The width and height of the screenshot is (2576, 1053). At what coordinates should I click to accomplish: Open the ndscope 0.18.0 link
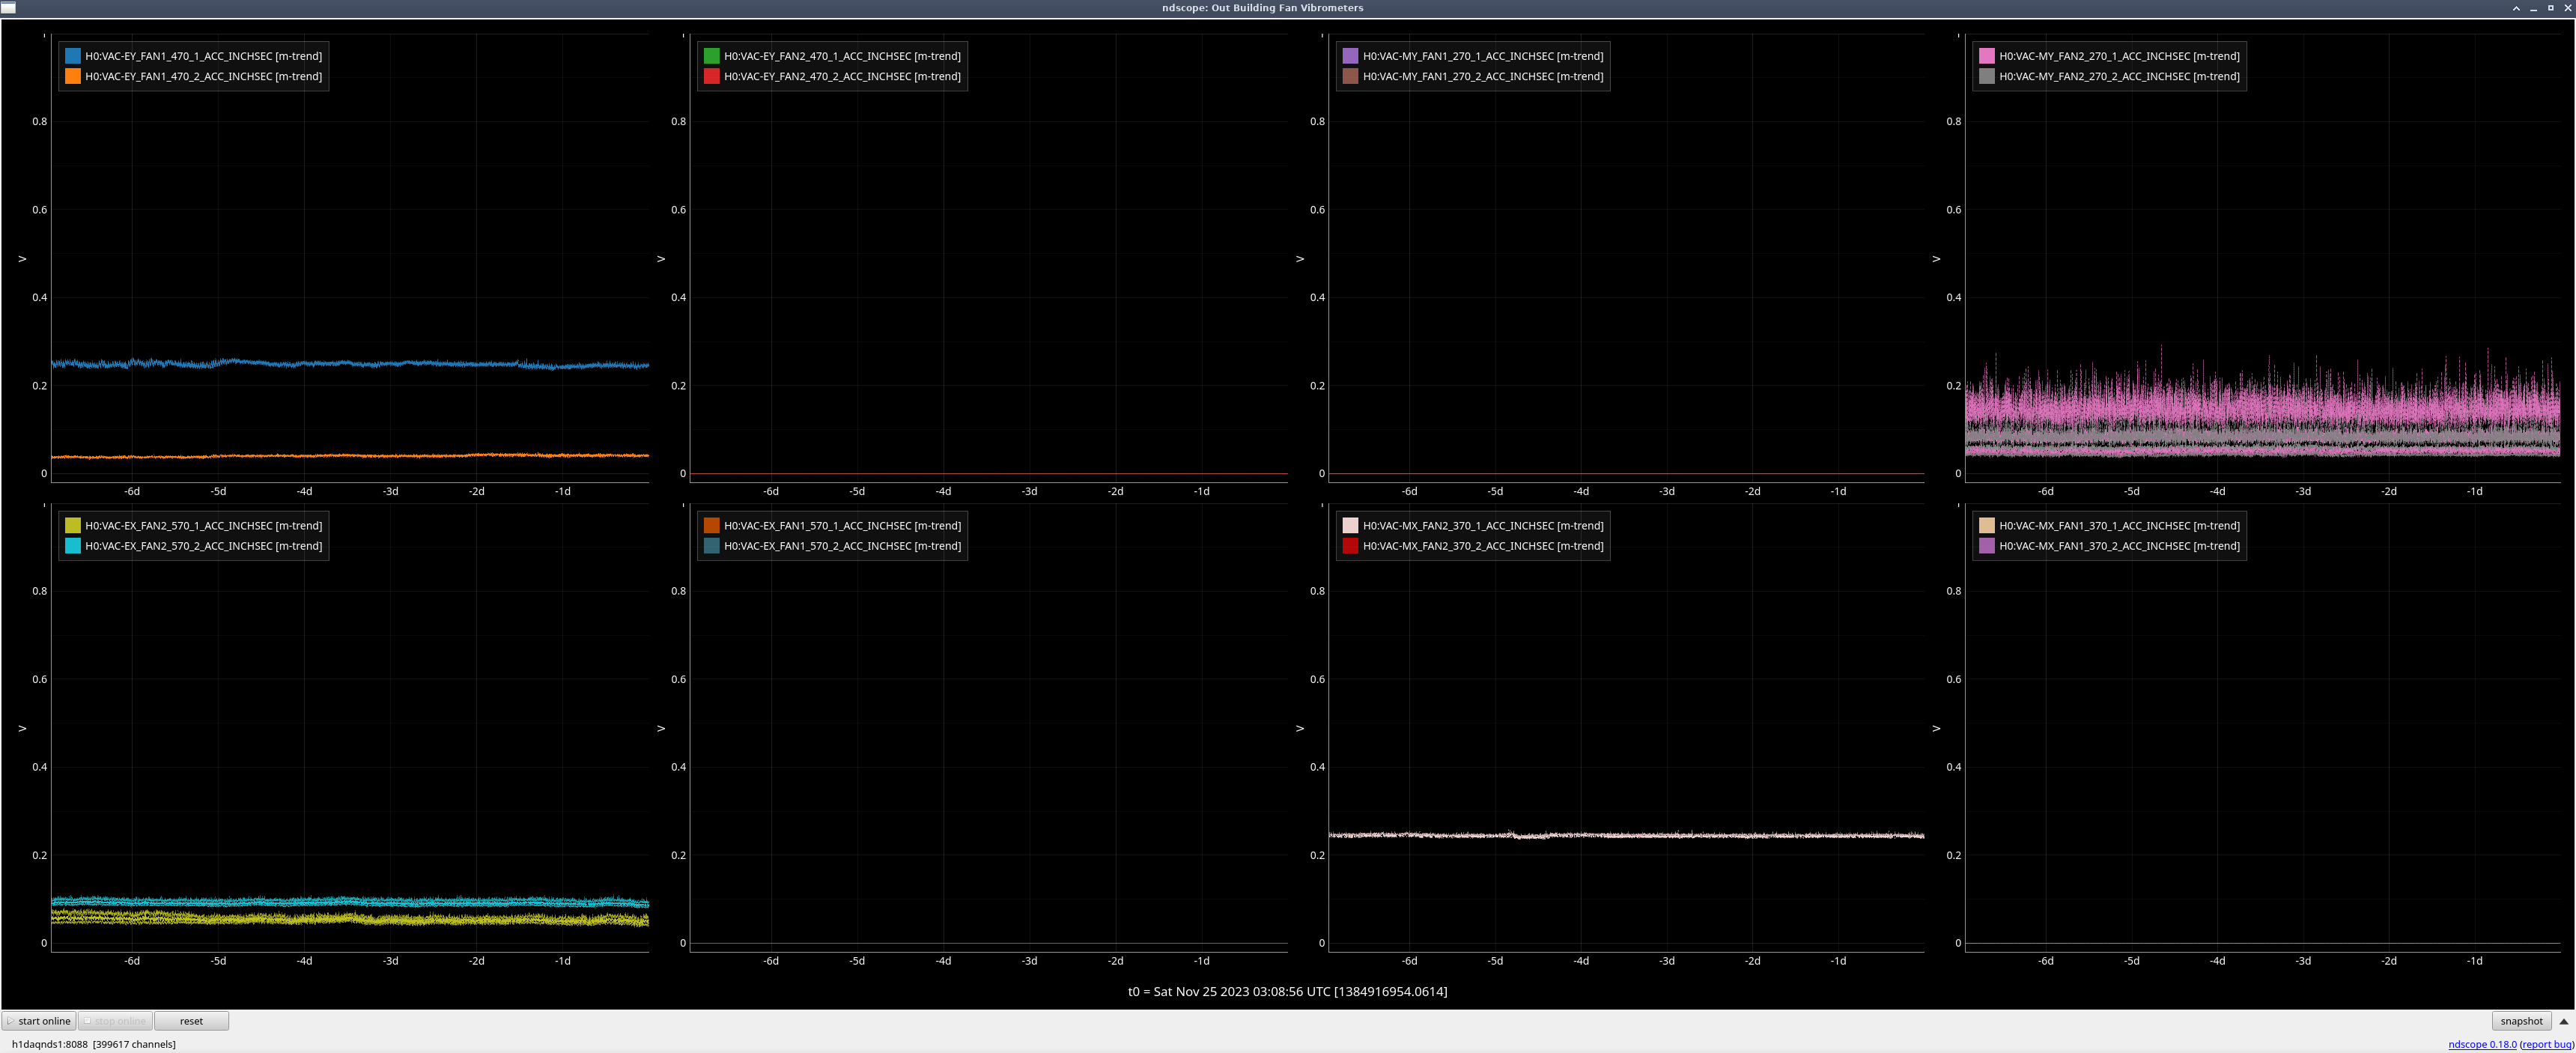click(2482, 1044)
